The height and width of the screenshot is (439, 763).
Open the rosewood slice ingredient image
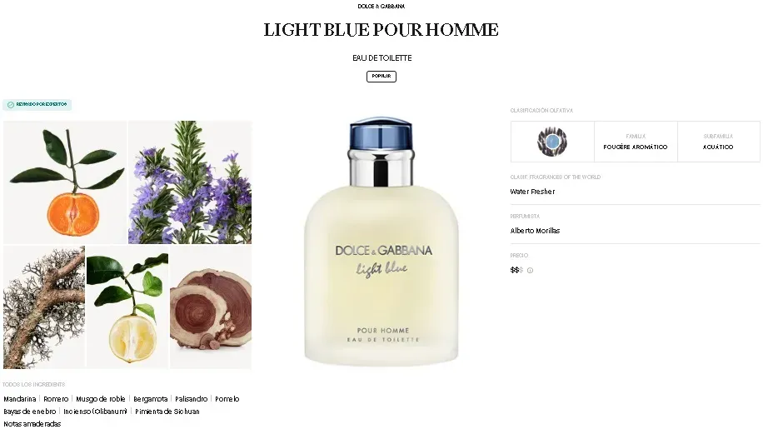click(x=211, y=307)
